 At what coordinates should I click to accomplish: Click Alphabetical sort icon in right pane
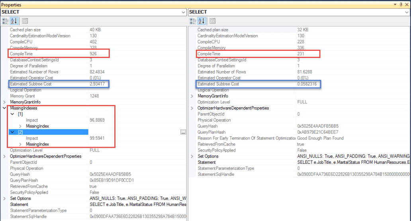(x=202, y=21)
